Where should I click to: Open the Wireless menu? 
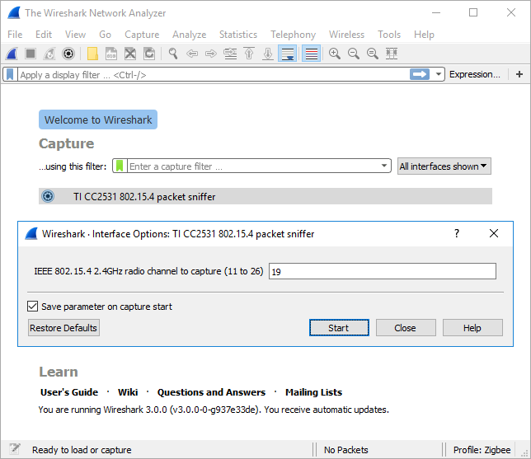pos(346,35)
